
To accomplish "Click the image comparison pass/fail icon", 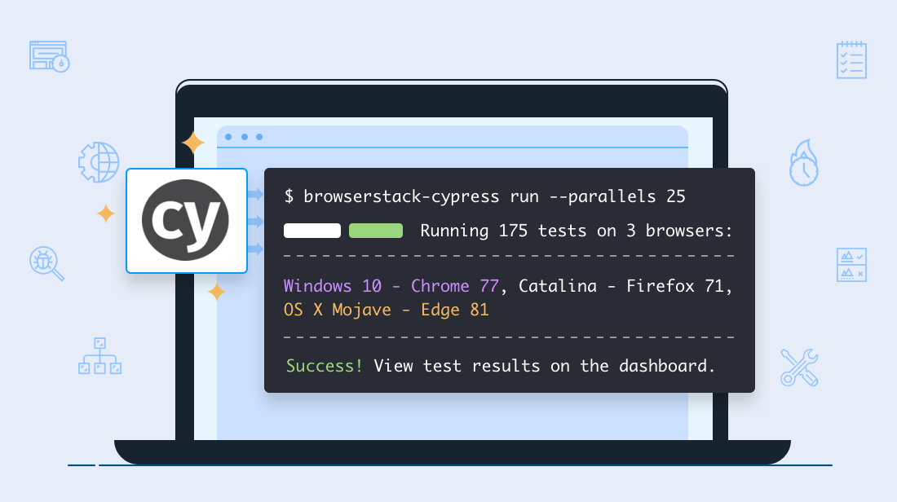I will click(x=851, y=265).
